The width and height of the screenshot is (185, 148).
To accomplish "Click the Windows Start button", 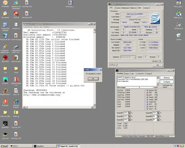I will [4, 146].
